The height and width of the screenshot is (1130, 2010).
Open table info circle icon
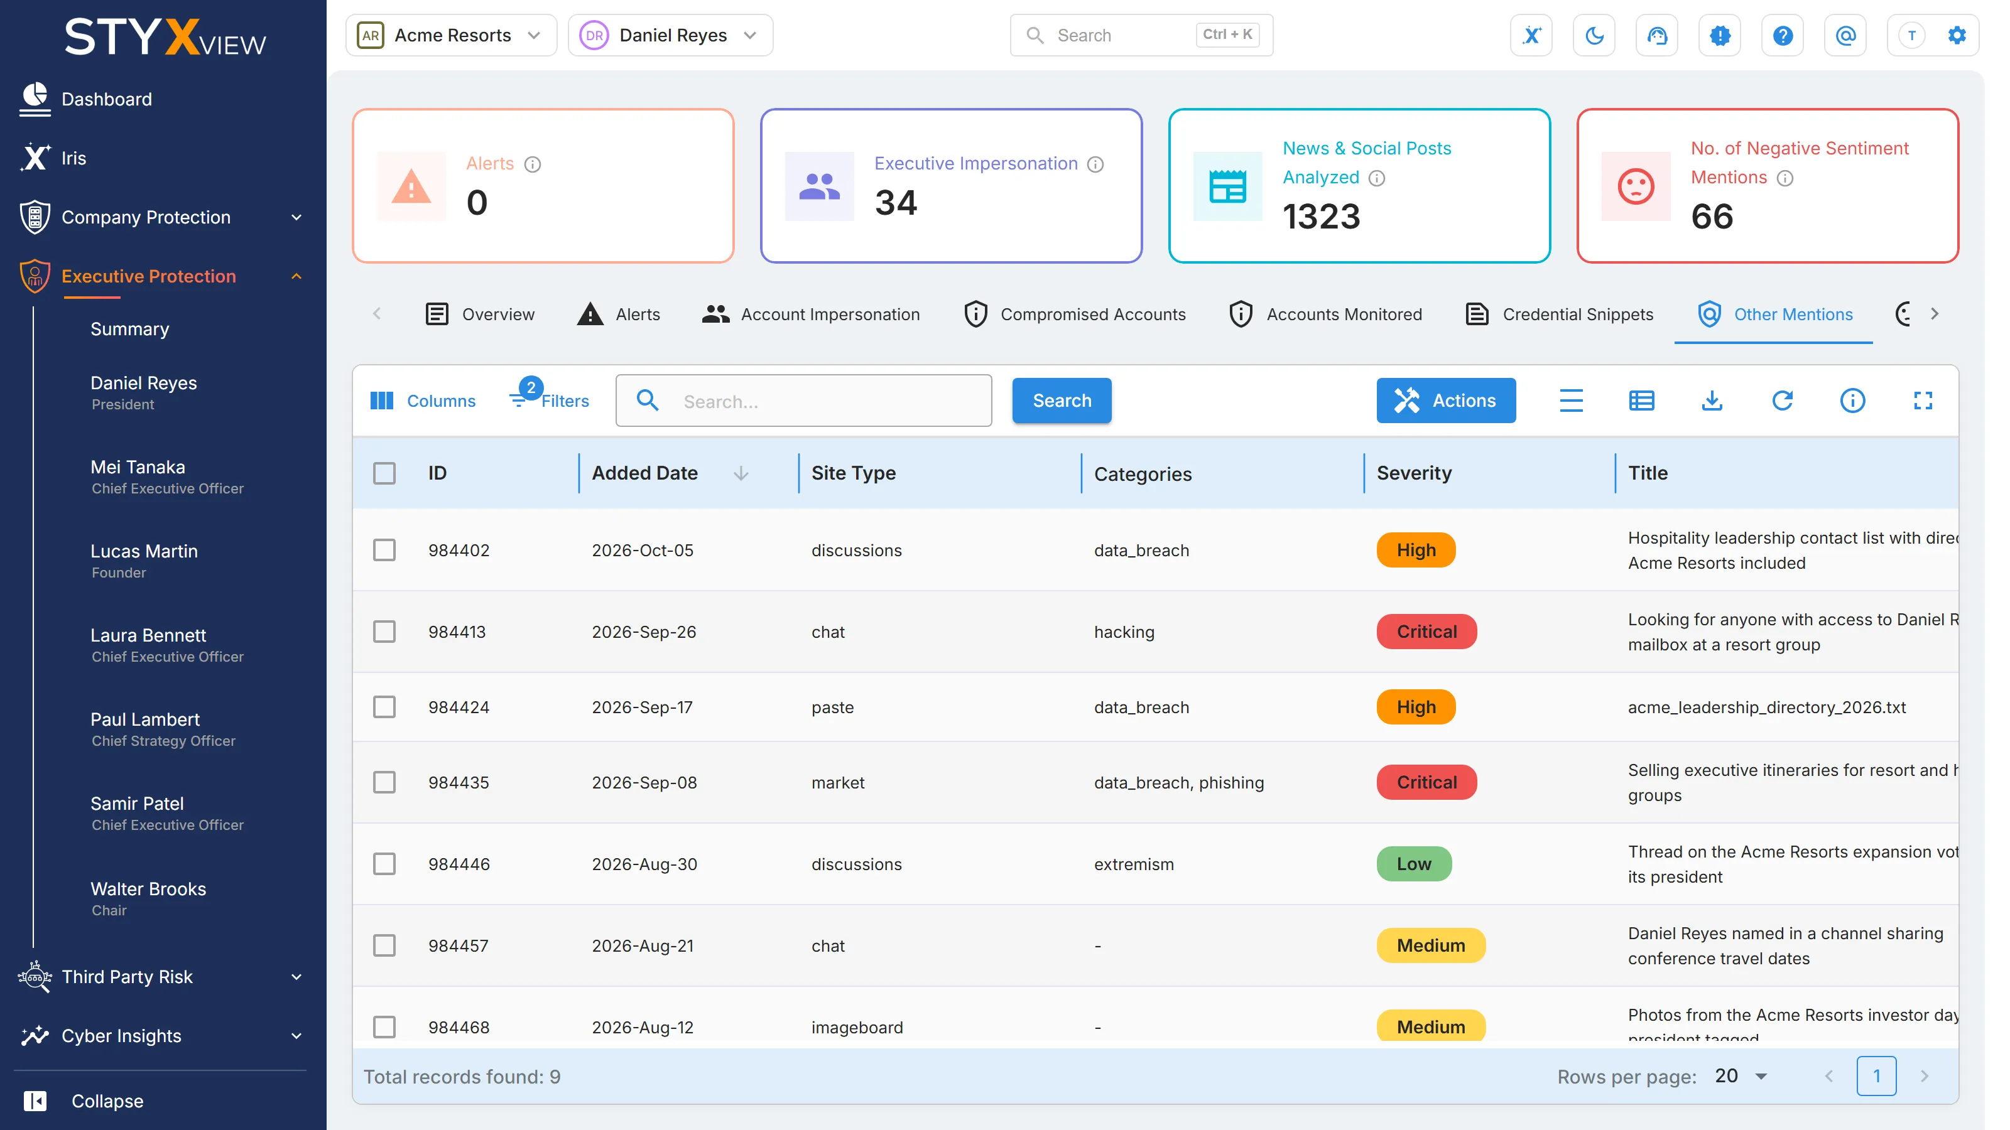click(x=1852, y=401)
